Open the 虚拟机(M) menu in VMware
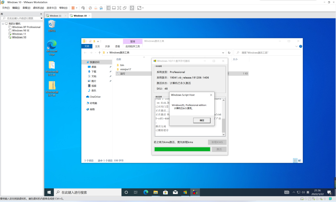The width and height of the screenshot is (336, 202). point(39,8)
